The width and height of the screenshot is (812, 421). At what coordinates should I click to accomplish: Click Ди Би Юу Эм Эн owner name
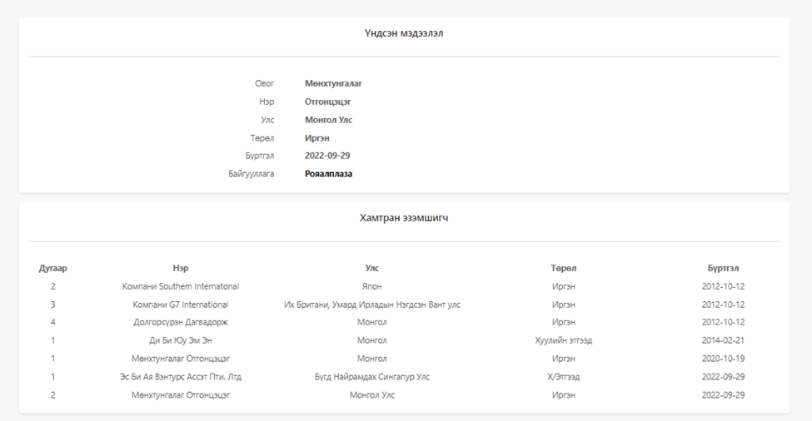pyautogui.click(x=180, y=340)
